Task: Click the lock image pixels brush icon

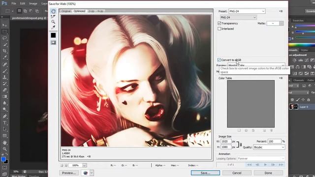Action: coord(298,99)
